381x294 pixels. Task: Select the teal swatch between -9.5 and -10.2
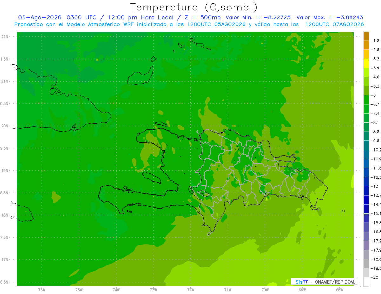(366, 145)
